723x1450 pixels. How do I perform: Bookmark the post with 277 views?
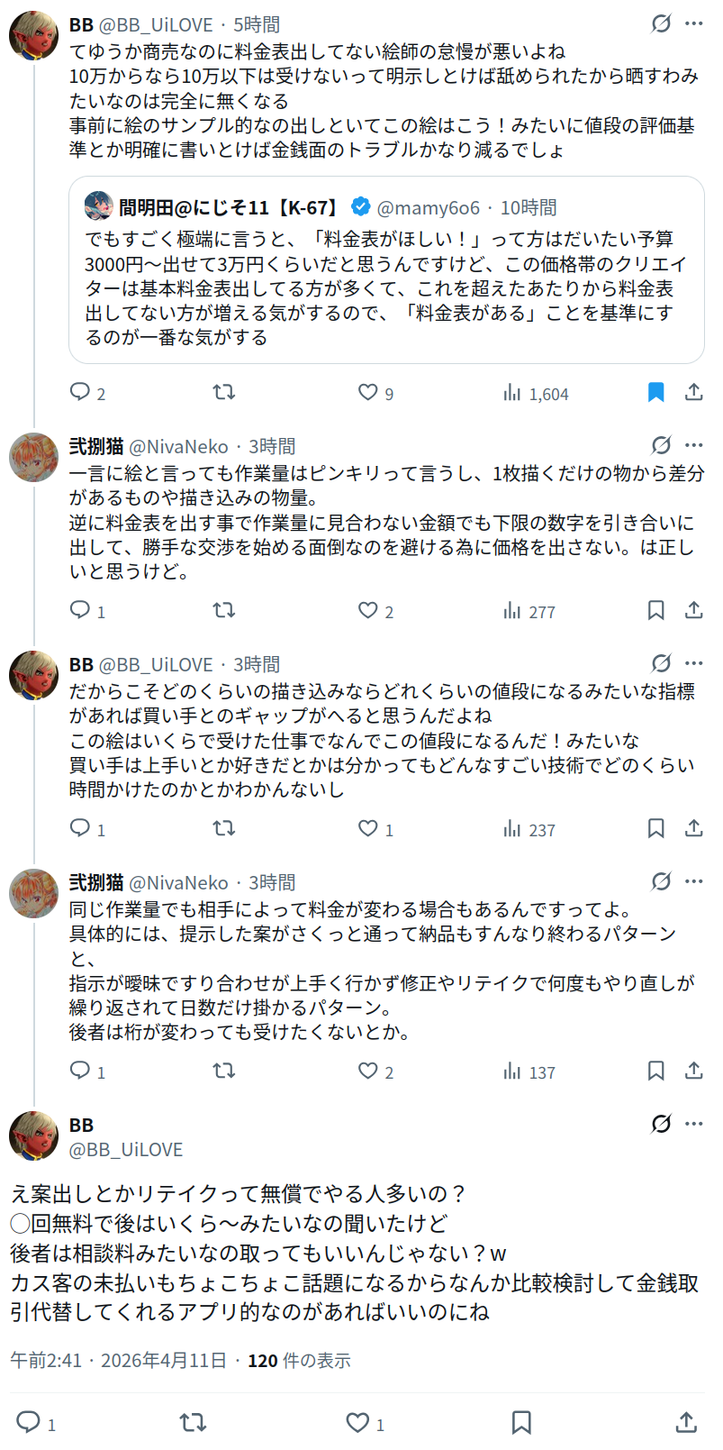click(656, 610)
